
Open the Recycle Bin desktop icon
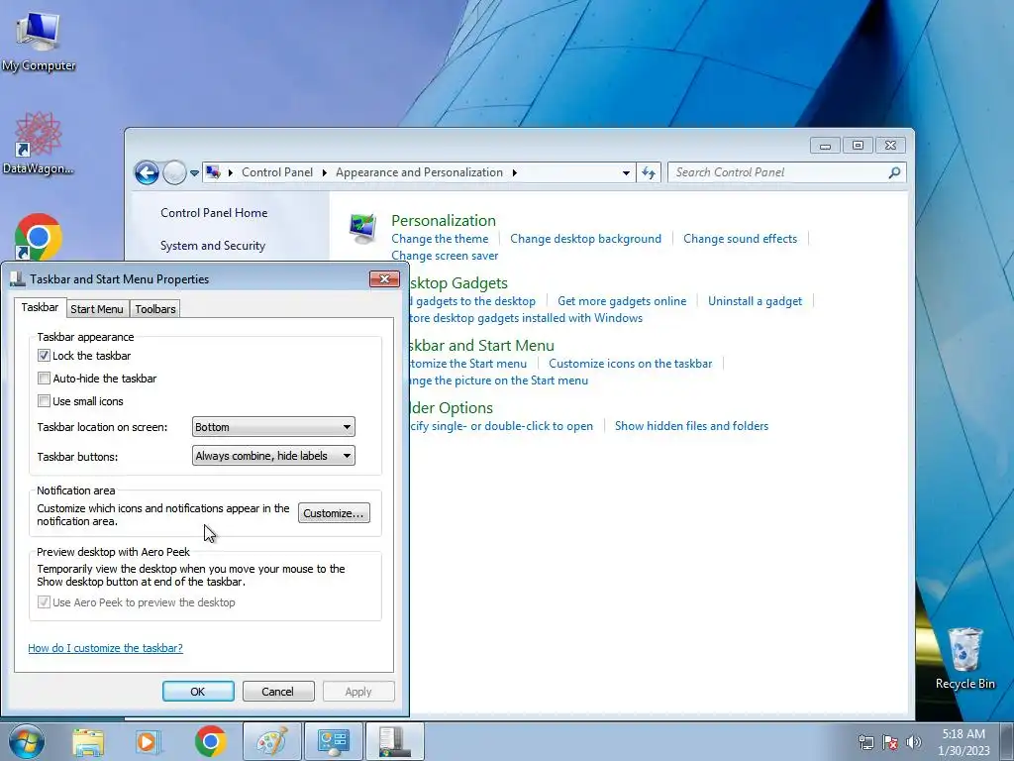coord(964,659)
